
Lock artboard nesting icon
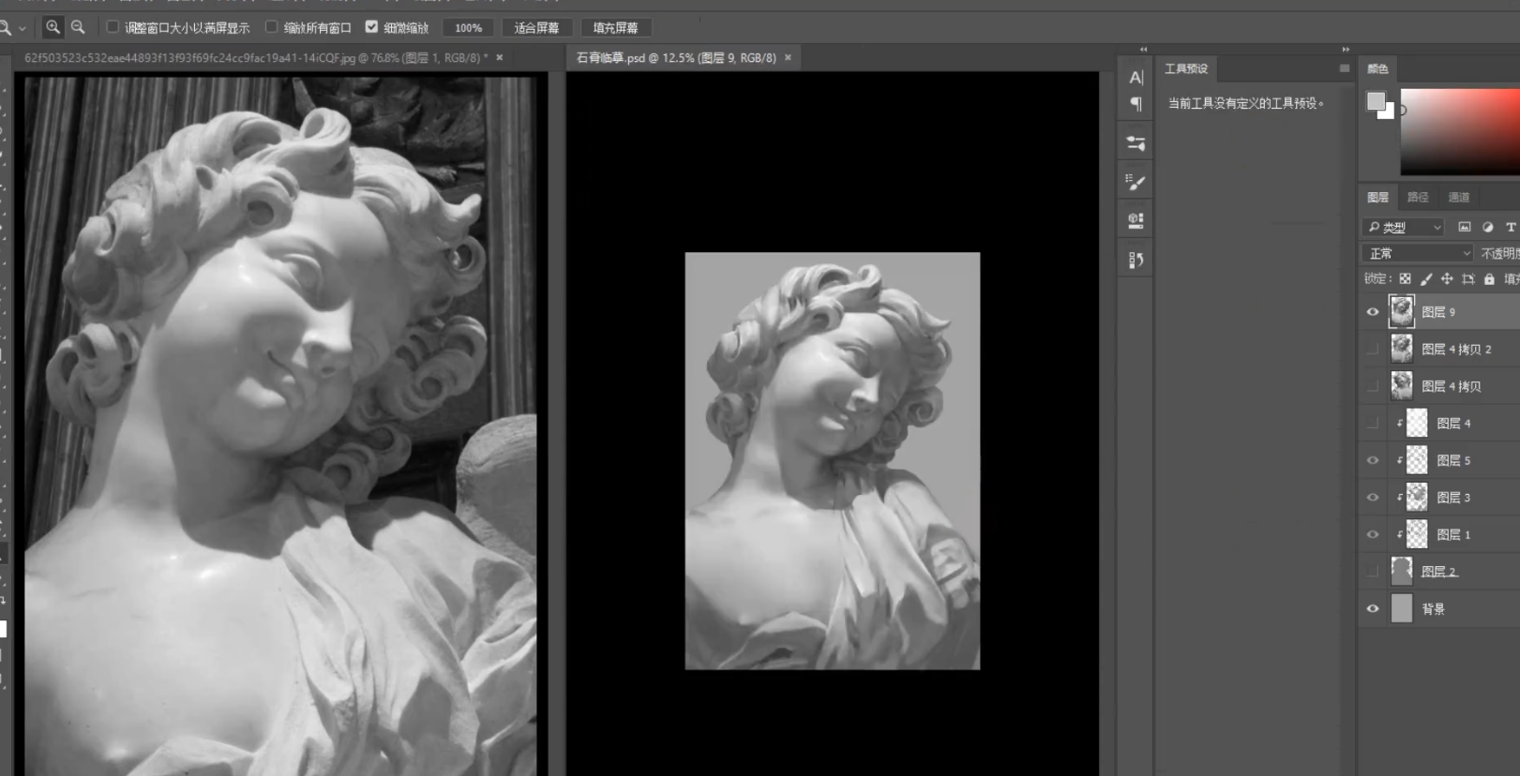[x=1468, y=278]
